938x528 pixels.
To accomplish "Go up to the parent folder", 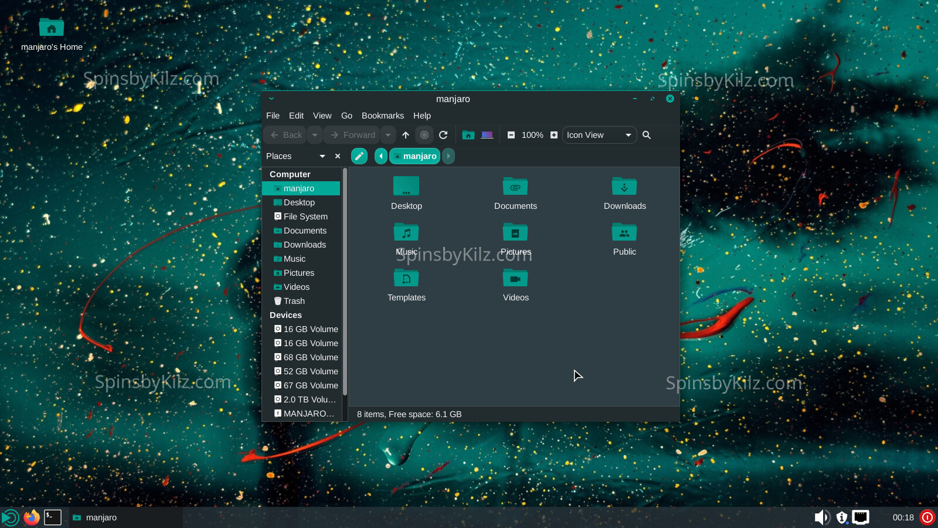I will 406,135.
